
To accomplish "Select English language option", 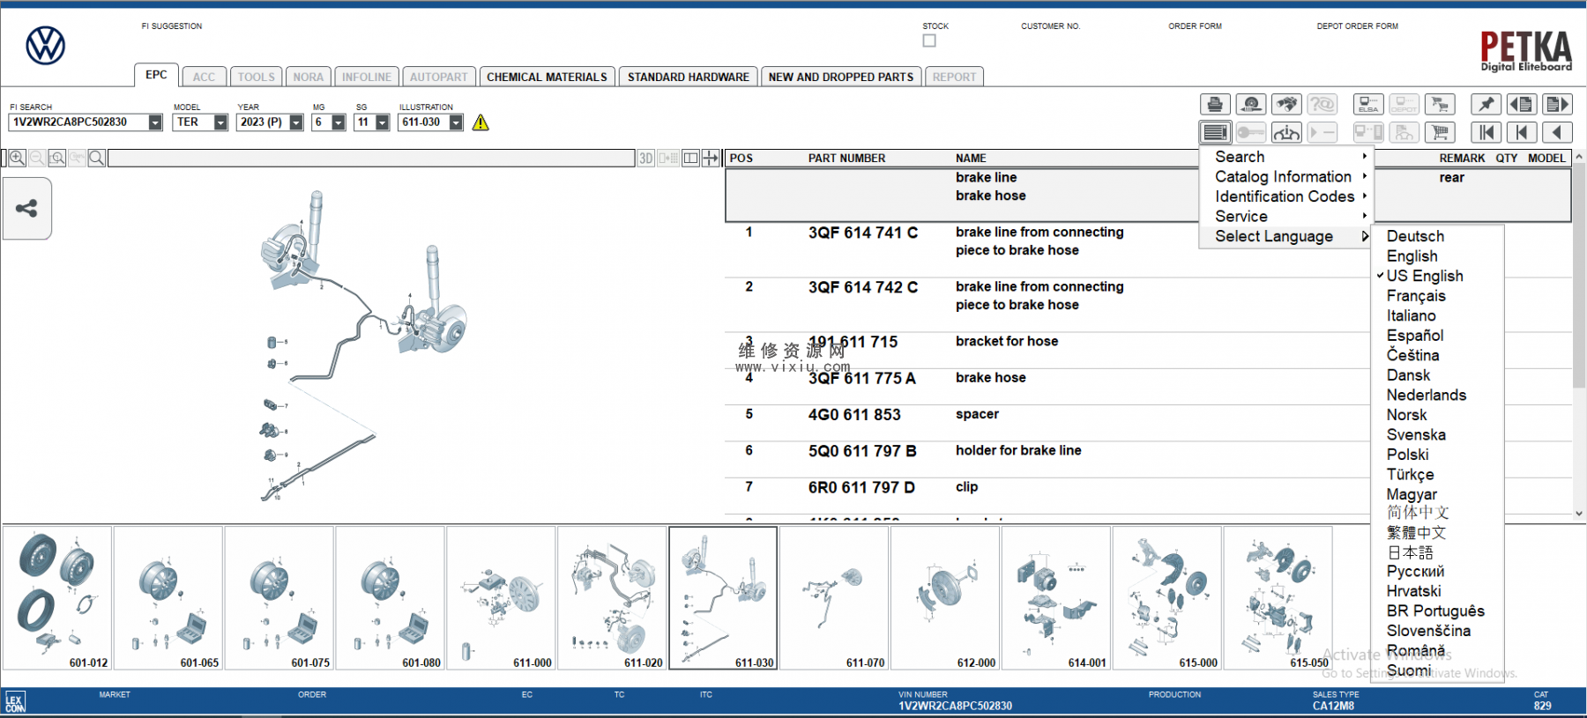I will click(1412, 256).
